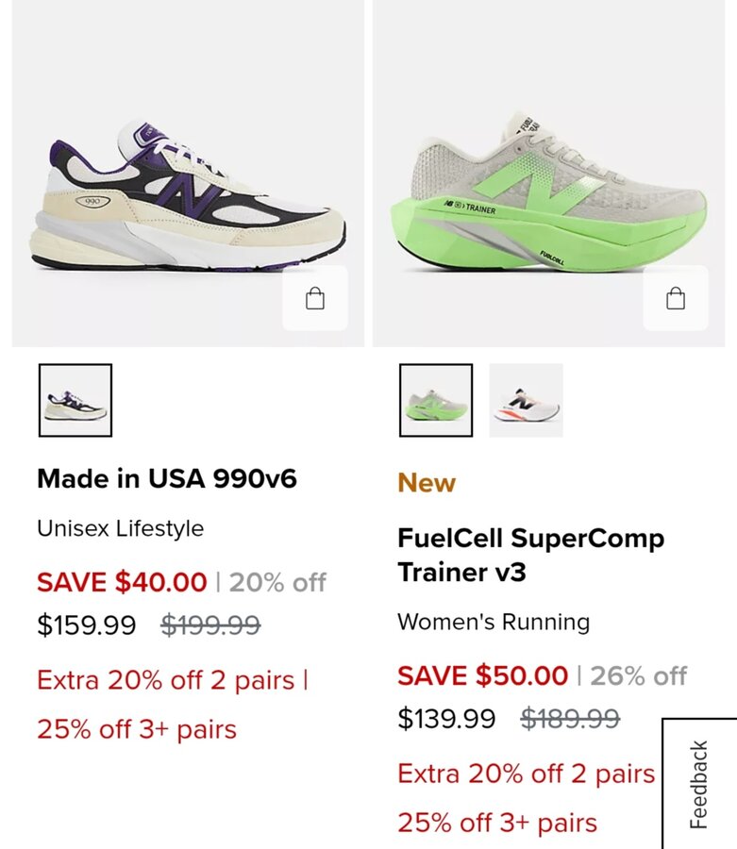Select the purple and cream 990v6 color swatch
This screenshot has height=849, width=737.
(75, 400)
